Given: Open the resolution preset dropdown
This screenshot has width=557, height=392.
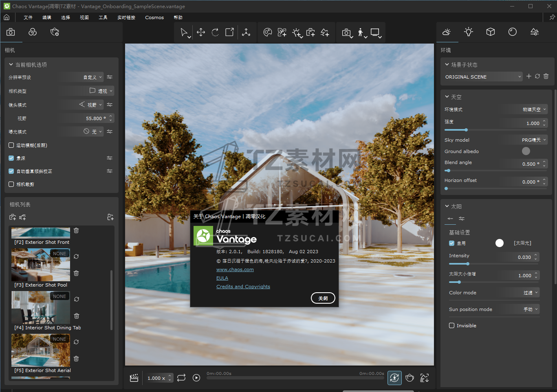Looking at the screenshot, I should (83, 77).
